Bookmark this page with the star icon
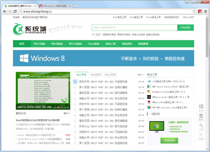Image resolution: width=210 pixels, height=152 pixels. 194,12
